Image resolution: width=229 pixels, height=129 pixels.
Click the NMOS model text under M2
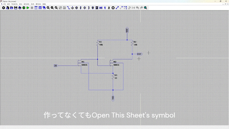(x=117, y=65)
